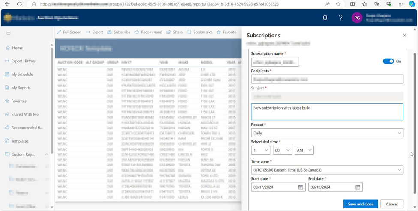
Task: Open Recommended Reports in sidebar
Action: pos(24,128)
